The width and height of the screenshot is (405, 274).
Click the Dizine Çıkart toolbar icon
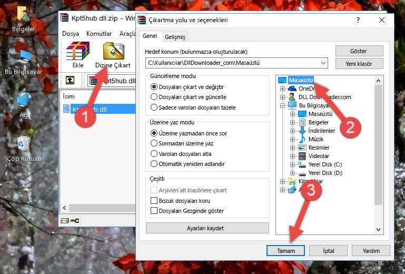point(113,51)
